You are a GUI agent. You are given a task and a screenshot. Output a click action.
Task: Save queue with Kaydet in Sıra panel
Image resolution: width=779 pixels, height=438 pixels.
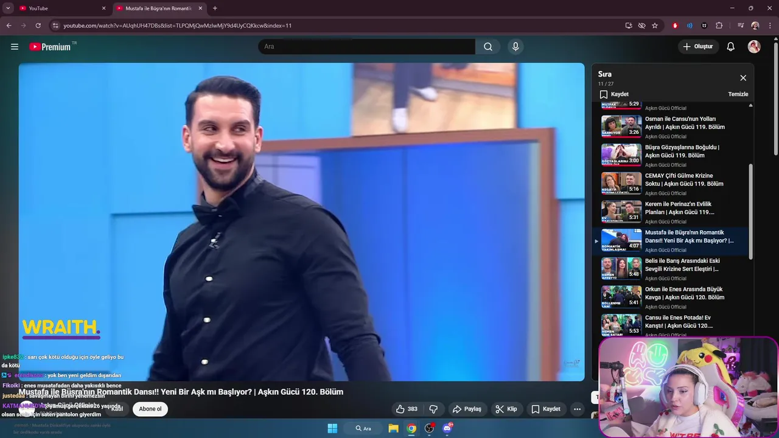(614, 94)
